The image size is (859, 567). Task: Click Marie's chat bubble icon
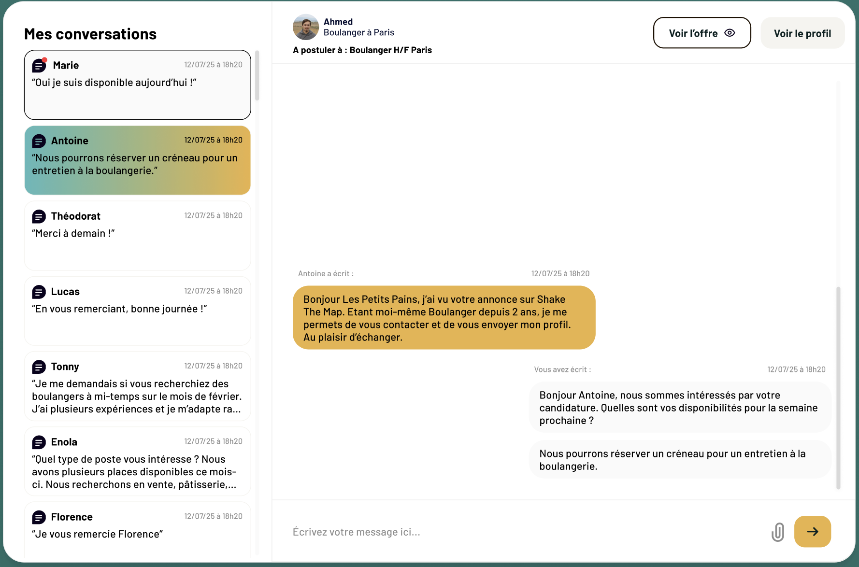(39, 65)
